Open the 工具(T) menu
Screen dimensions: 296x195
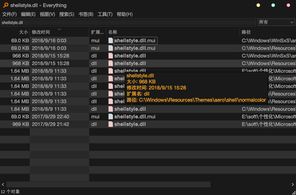coord(105,14)
